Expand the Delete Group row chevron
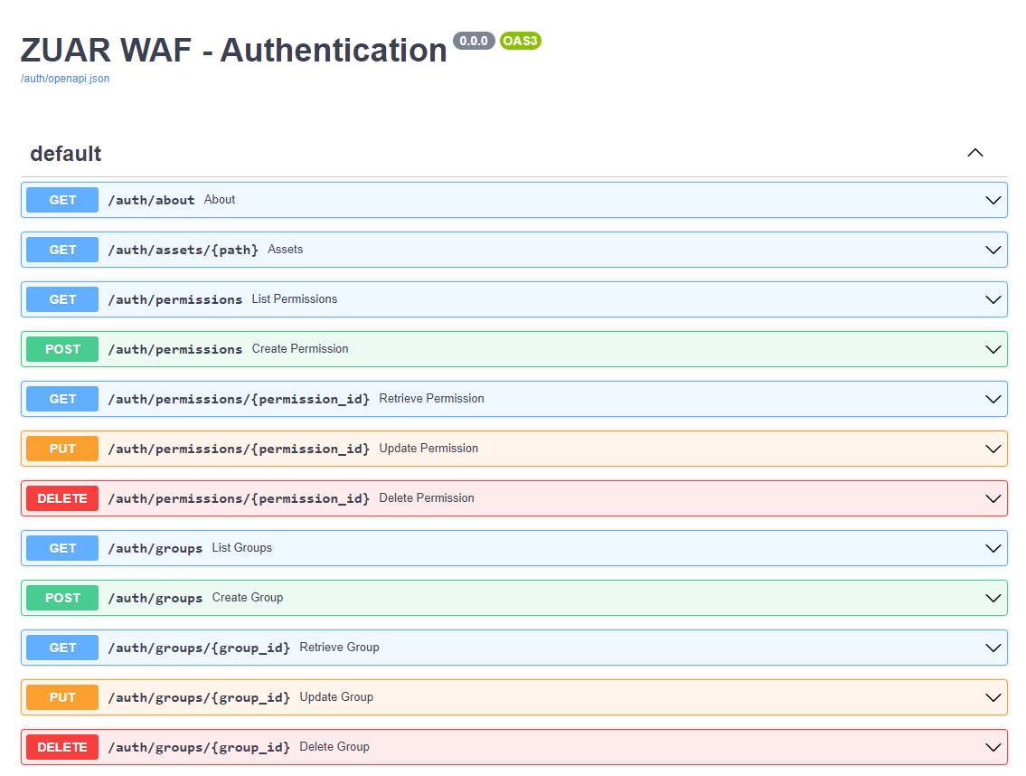 click(x=993, y=748)
